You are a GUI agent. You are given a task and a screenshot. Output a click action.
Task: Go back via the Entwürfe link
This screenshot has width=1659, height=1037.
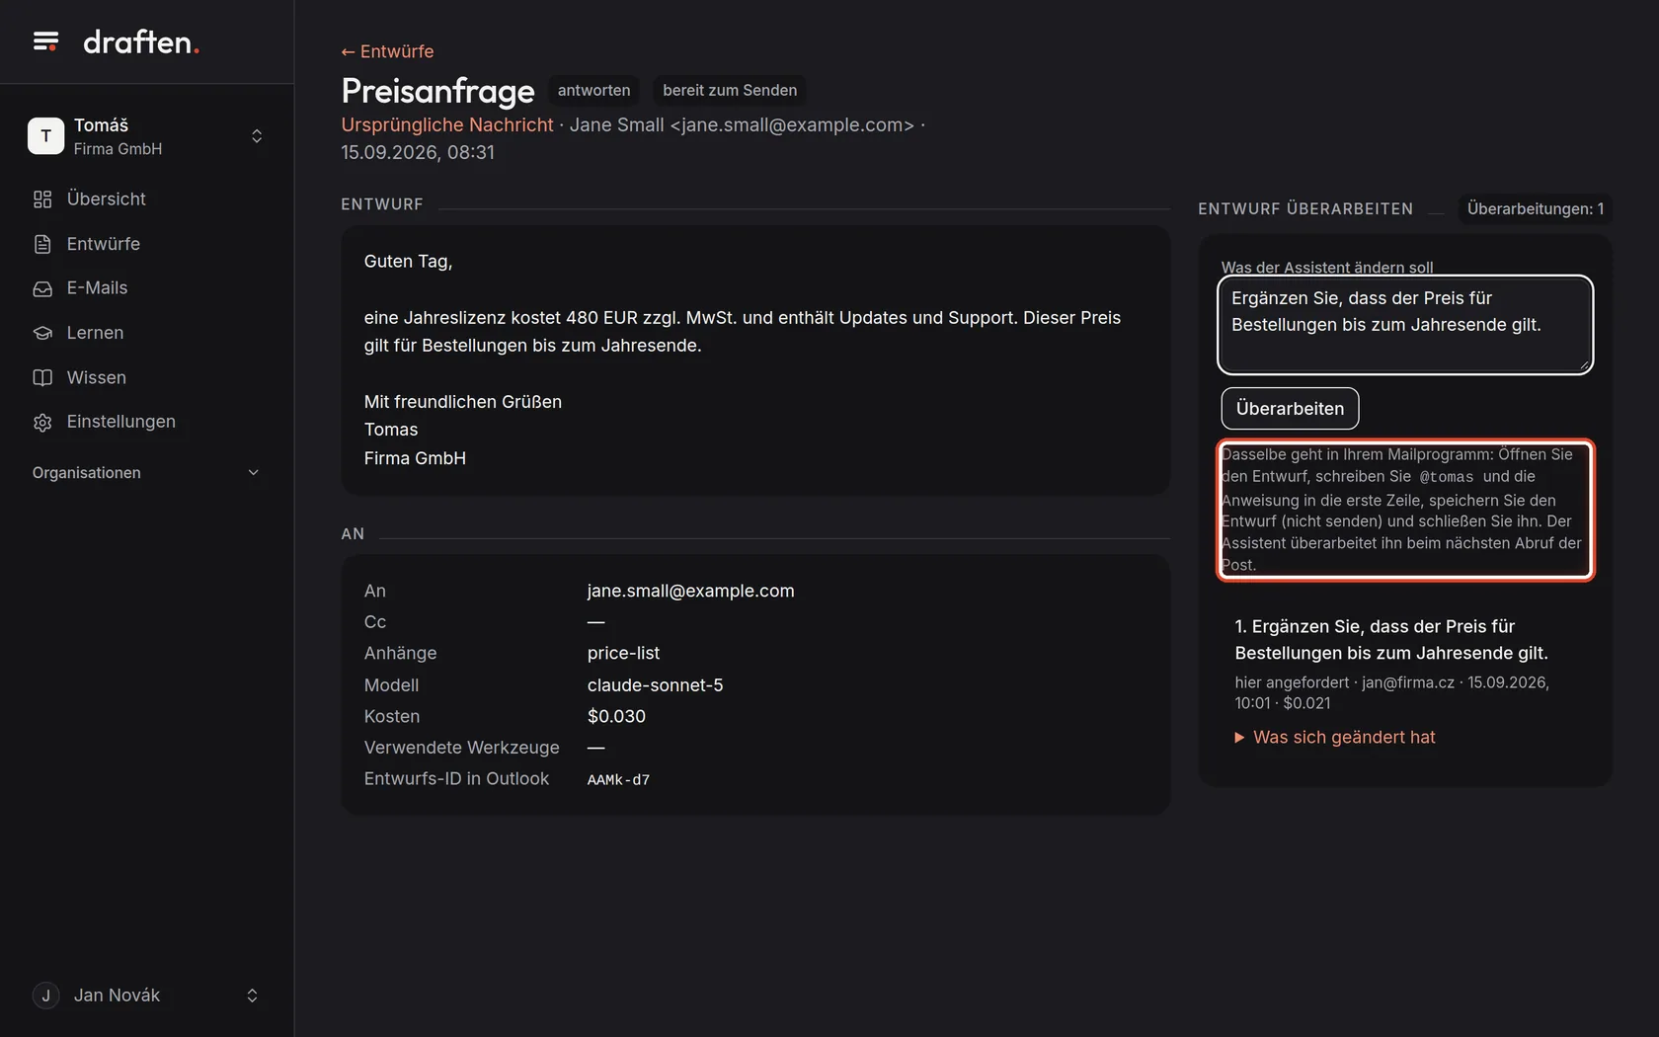pyautogui.click(x=387, y=51)
